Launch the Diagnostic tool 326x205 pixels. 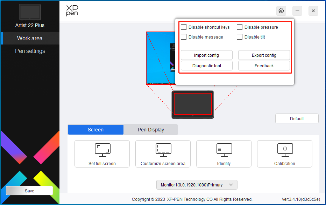click(x=206, y=66)
